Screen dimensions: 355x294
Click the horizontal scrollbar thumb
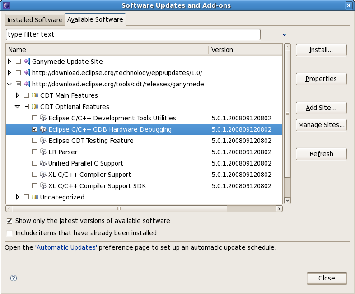119,209
